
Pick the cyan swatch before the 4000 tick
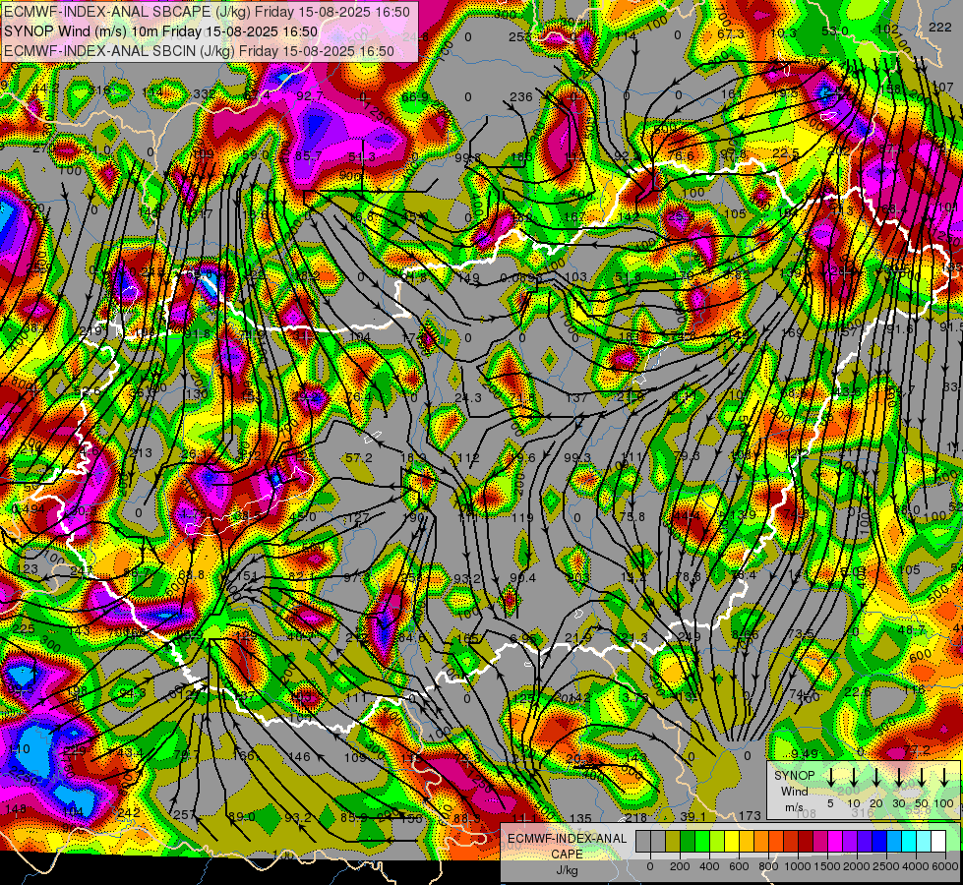point(908,842)
